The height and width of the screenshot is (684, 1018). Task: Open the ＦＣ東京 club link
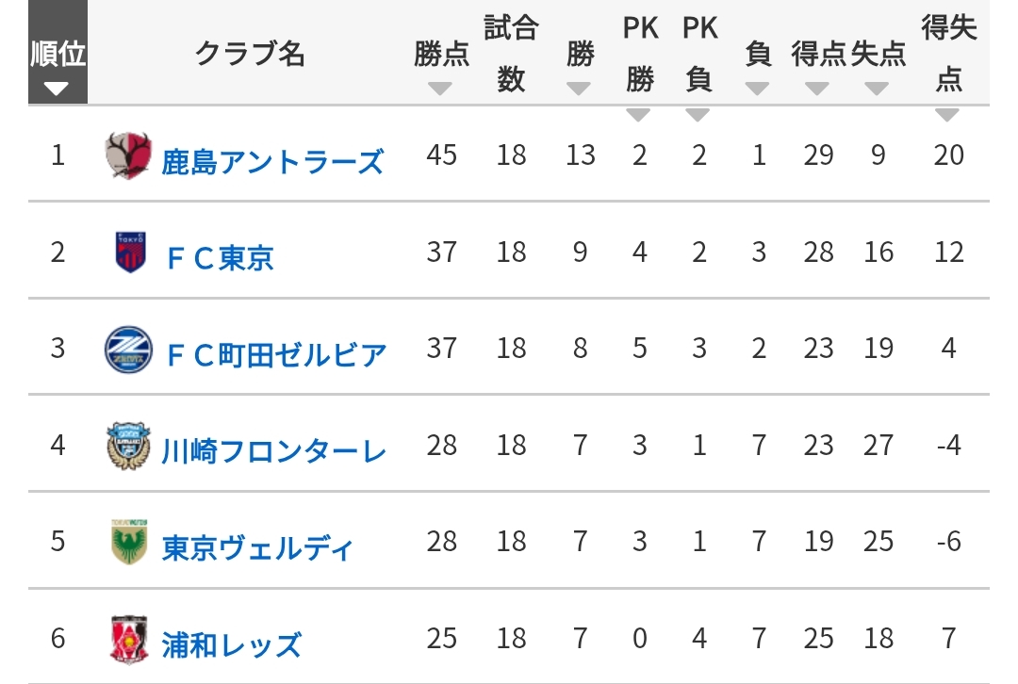(x=220, y=258)
